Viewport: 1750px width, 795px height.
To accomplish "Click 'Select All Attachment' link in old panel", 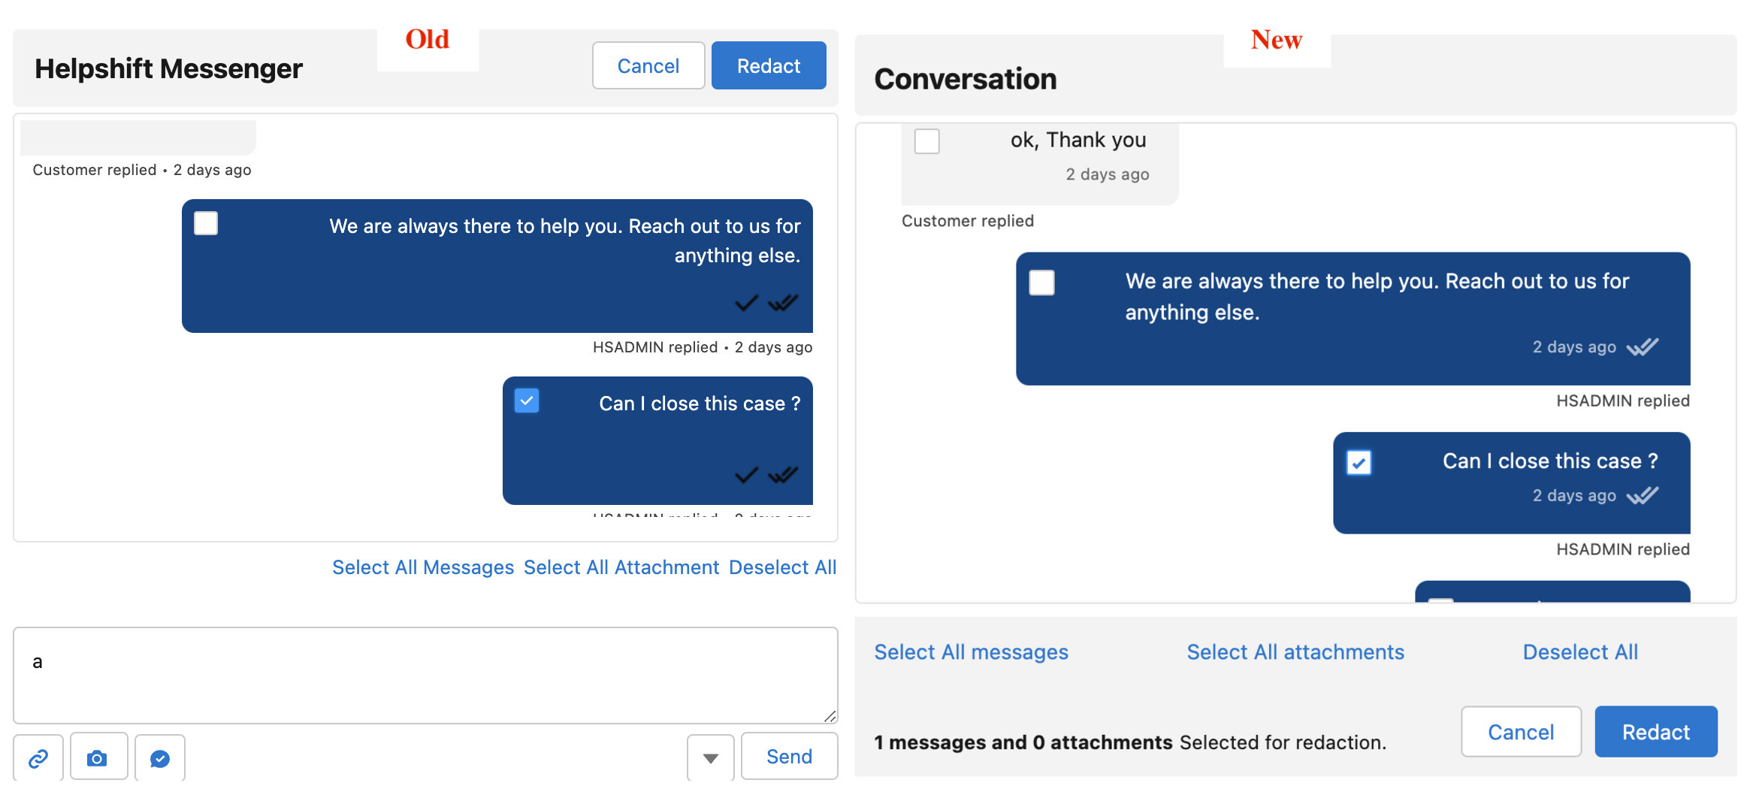I will pyautogui.click(x=621, y=567).
